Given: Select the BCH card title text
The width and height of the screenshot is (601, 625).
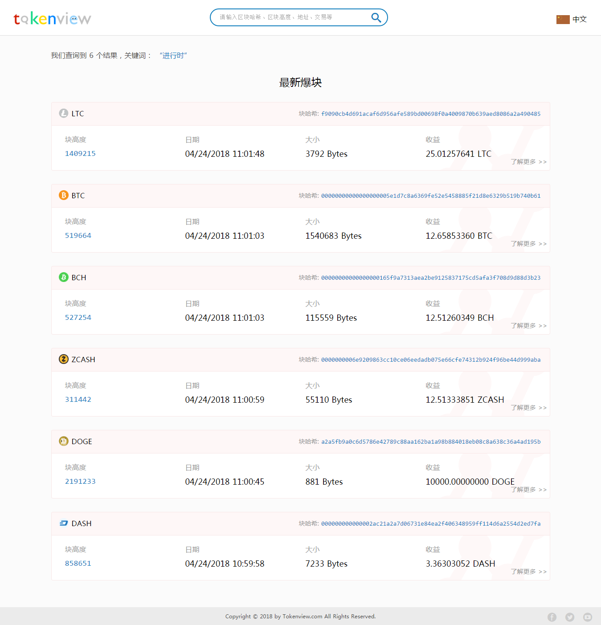Looking at the screenshot, I should coord(79,278).
